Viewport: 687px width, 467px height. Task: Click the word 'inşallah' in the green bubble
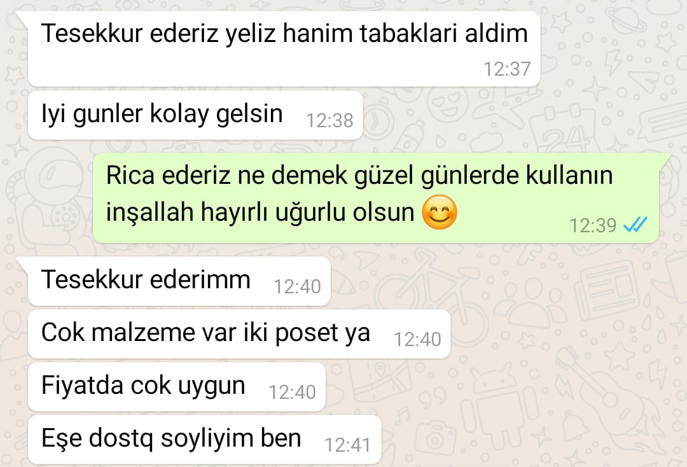[150, 212]
